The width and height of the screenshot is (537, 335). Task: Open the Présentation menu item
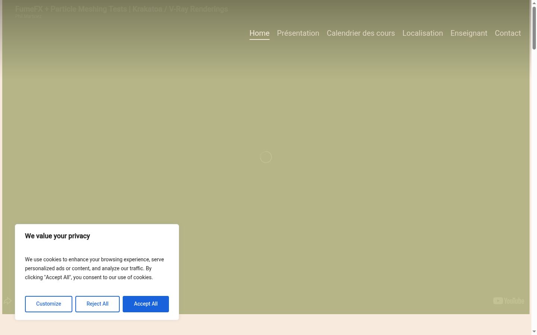tap(298, 33)
